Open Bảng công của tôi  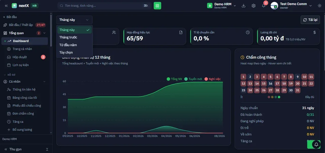click(x=24, y=98)
